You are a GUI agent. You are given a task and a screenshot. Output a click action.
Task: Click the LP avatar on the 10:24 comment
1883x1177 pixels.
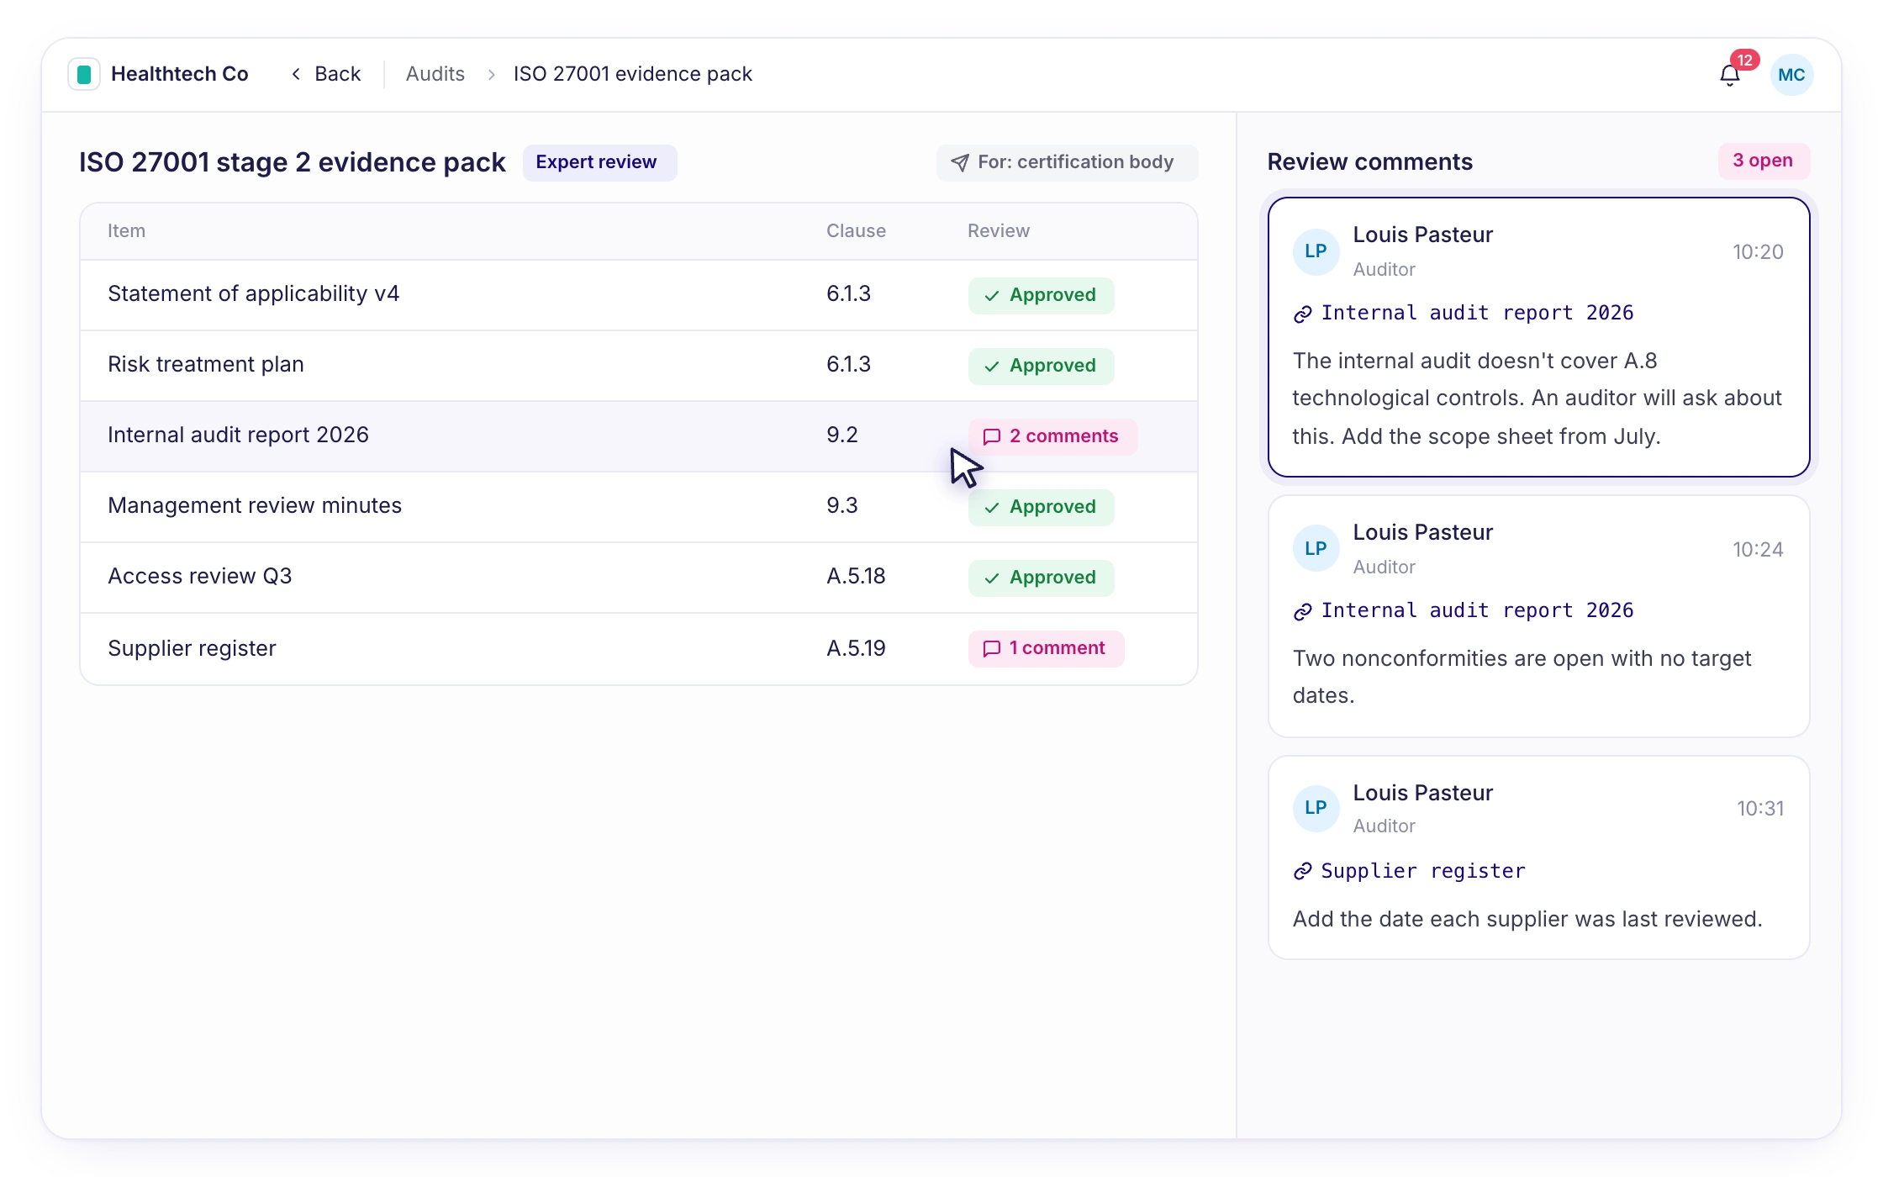coord(1316,549)
